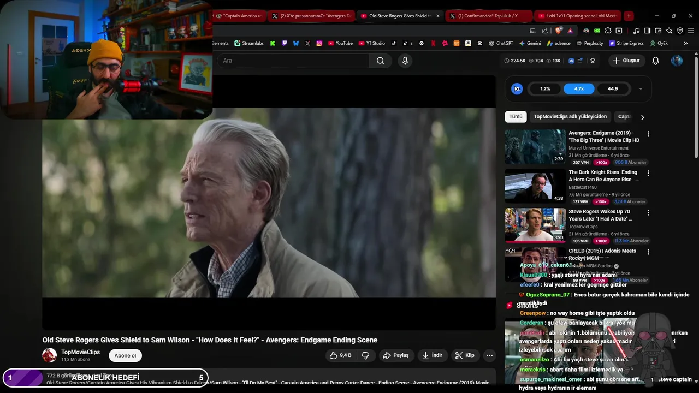Click the Paylaş share button
The width and height of the screenshot is (699, 393).
(x=395, y=355)
